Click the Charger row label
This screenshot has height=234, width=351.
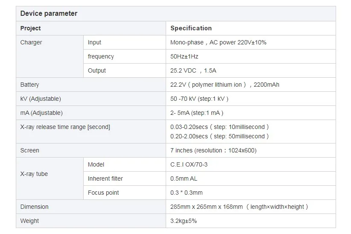31,42
